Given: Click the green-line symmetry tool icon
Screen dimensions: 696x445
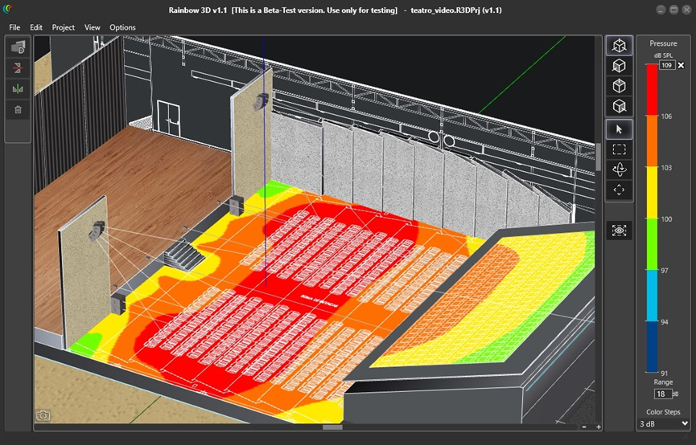Looking at the screenshot, I should [18, 88].
